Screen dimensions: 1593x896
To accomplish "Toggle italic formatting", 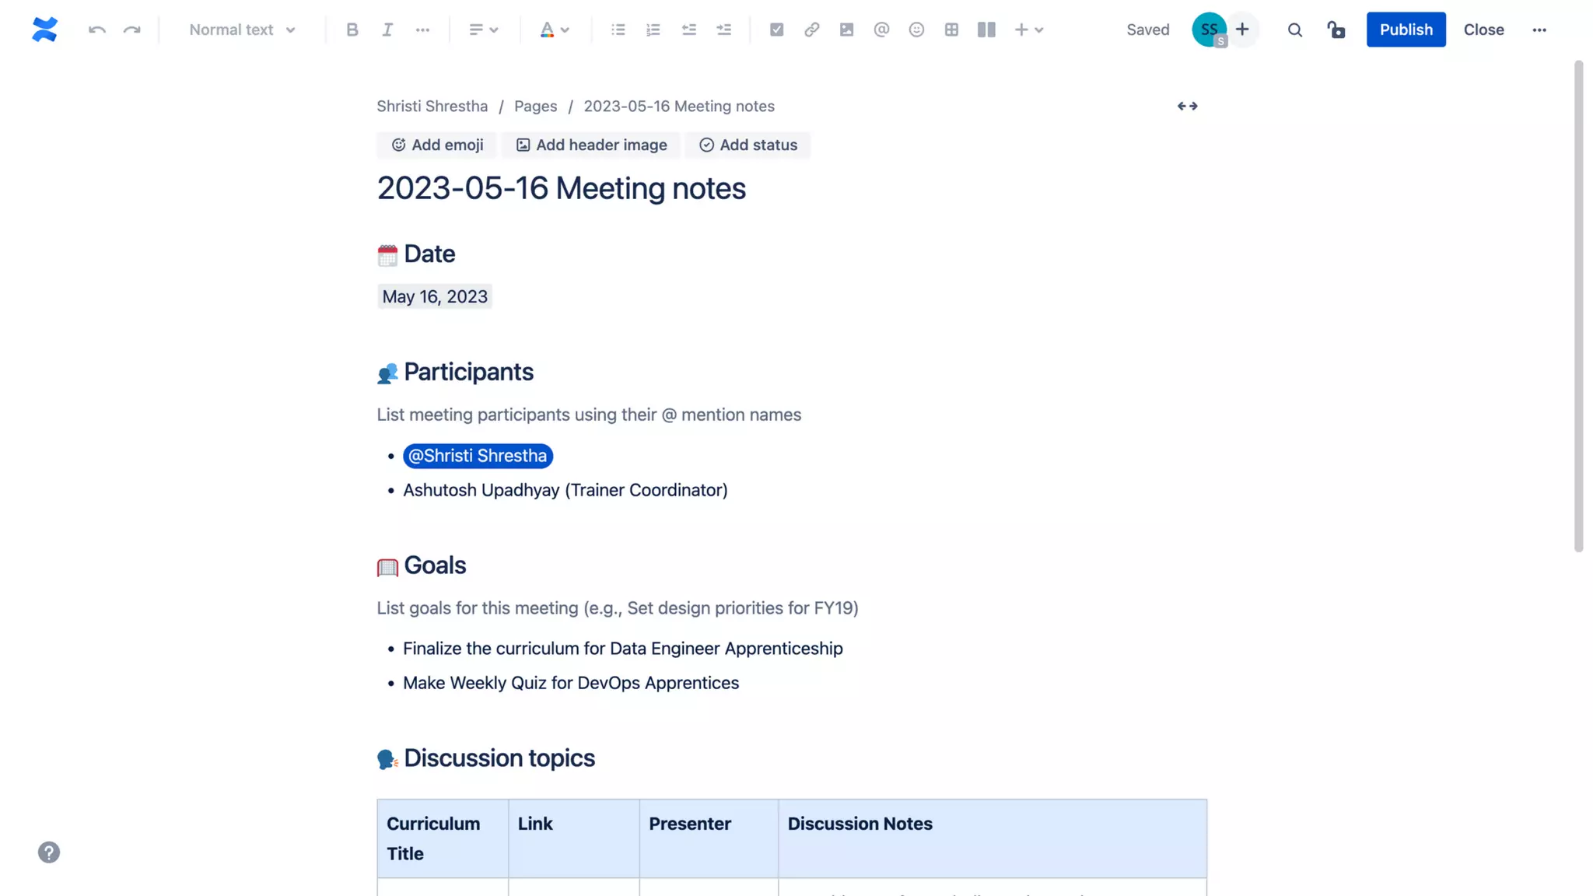I will pos(387,30).
